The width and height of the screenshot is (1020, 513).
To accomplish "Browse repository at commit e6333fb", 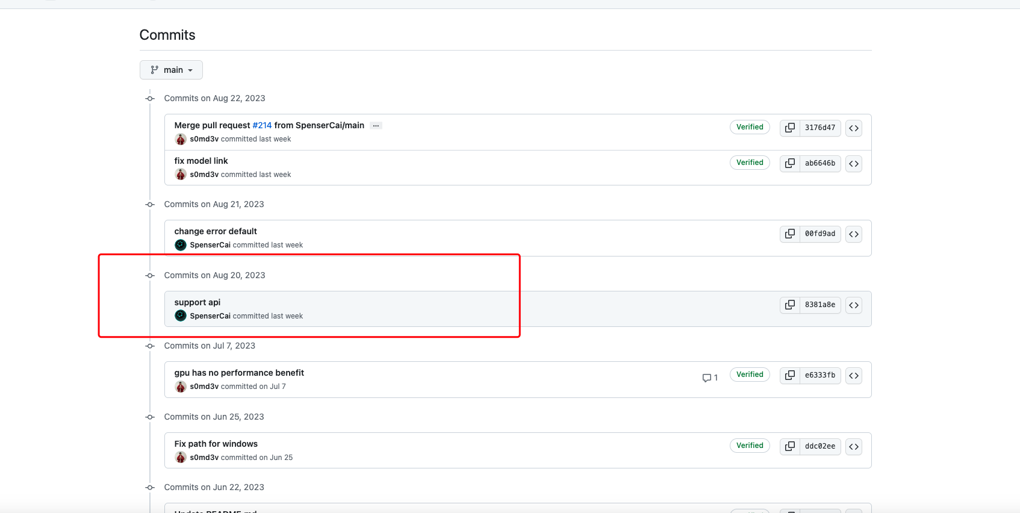I will [x=853, y=375].
